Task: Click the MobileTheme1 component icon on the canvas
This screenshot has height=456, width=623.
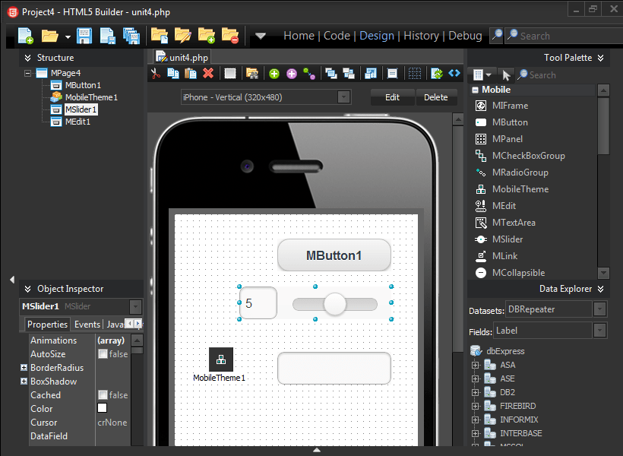Action: tap(221, 359)
